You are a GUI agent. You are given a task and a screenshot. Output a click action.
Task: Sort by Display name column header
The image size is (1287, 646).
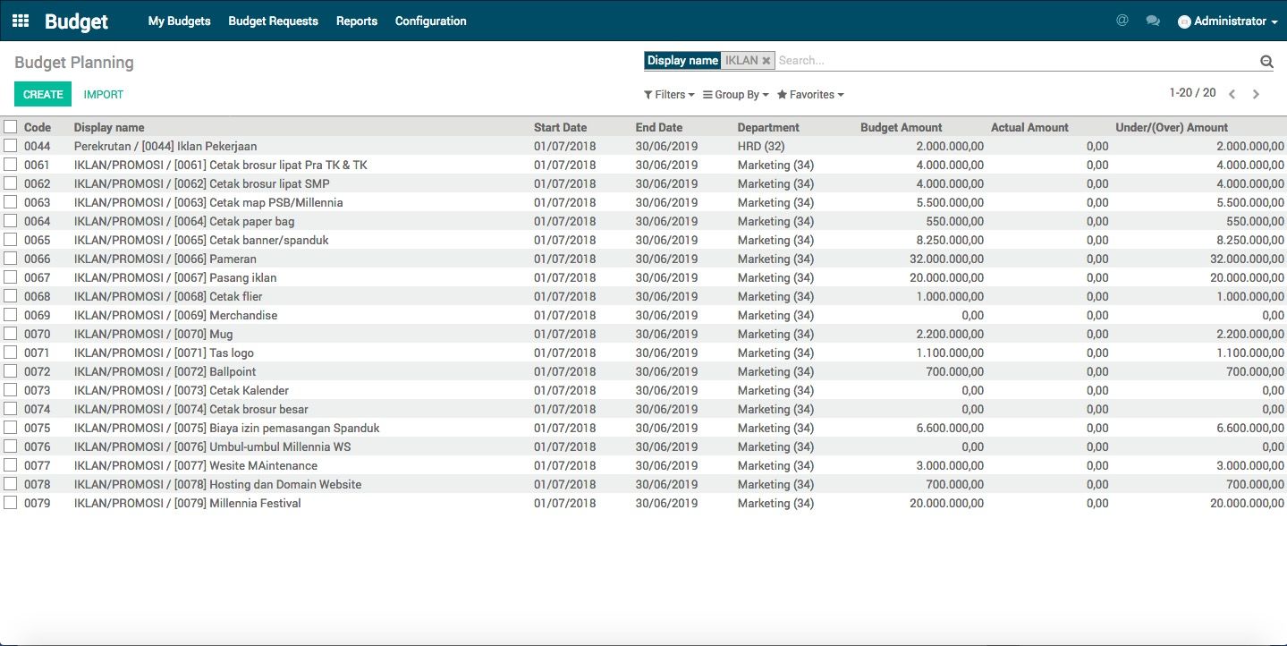tap(109, 127)
